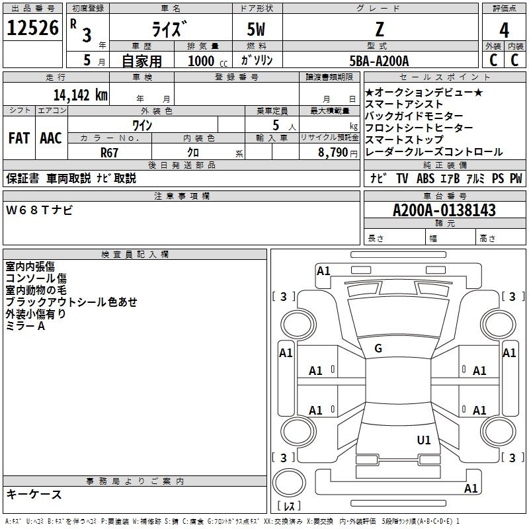Screen dimensions: 529x529
Task: Select the interior grade C under 内装
Action: tap(514, 60)
